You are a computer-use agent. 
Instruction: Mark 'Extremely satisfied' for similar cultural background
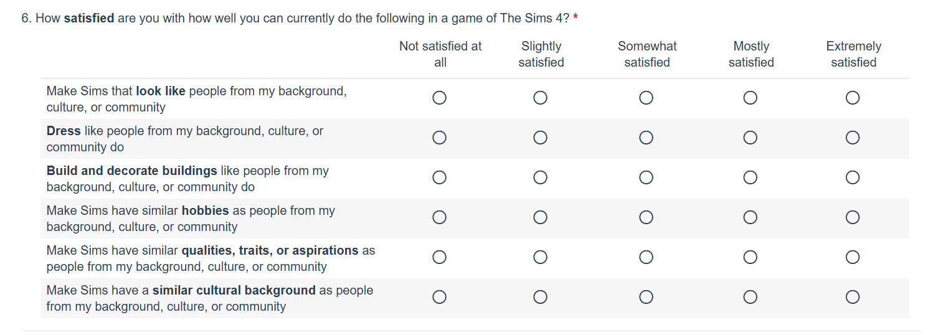853,297
